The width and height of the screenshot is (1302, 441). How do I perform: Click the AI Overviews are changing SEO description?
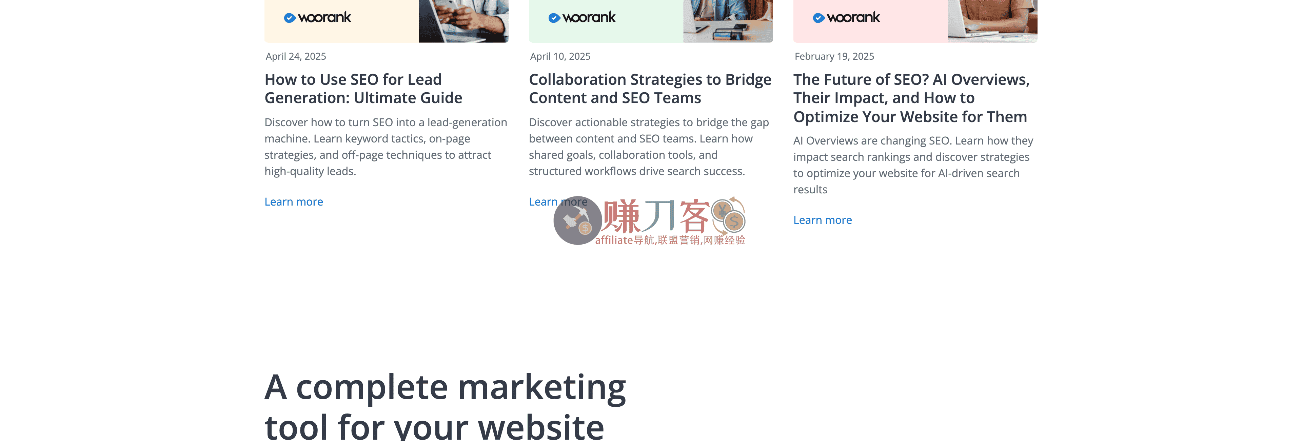pos(913,165)
